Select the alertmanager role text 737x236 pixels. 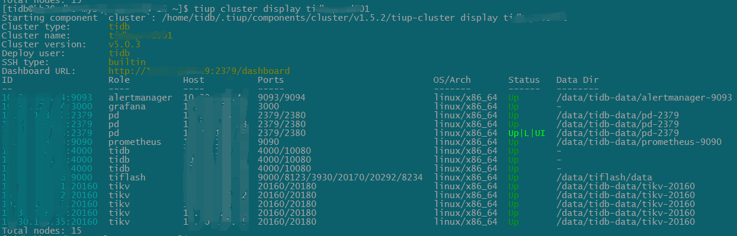(x=140, y=98)
